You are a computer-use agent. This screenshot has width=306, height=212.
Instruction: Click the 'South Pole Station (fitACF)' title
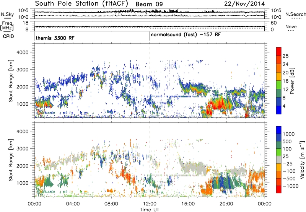point(81,3)
